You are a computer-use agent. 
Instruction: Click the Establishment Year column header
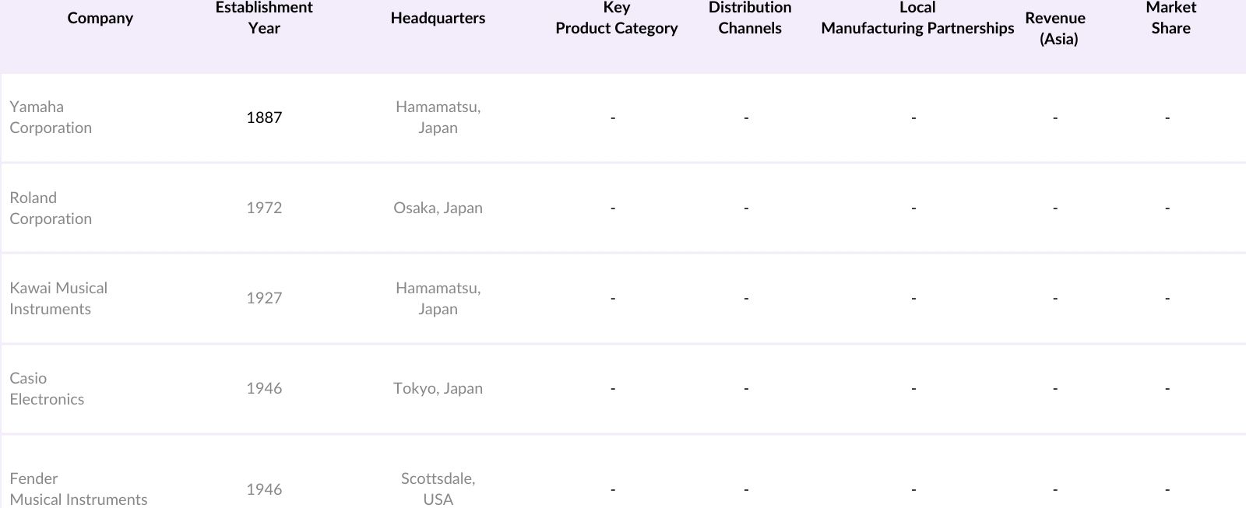[x=264, y=18]
